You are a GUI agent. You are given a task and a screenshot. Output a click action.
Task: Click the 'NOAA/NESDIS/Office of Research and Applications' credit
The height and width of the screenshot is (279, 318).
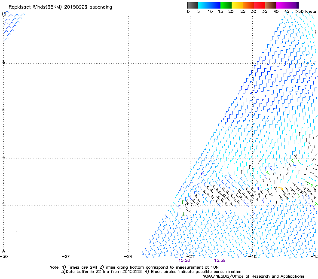point(253,276)
